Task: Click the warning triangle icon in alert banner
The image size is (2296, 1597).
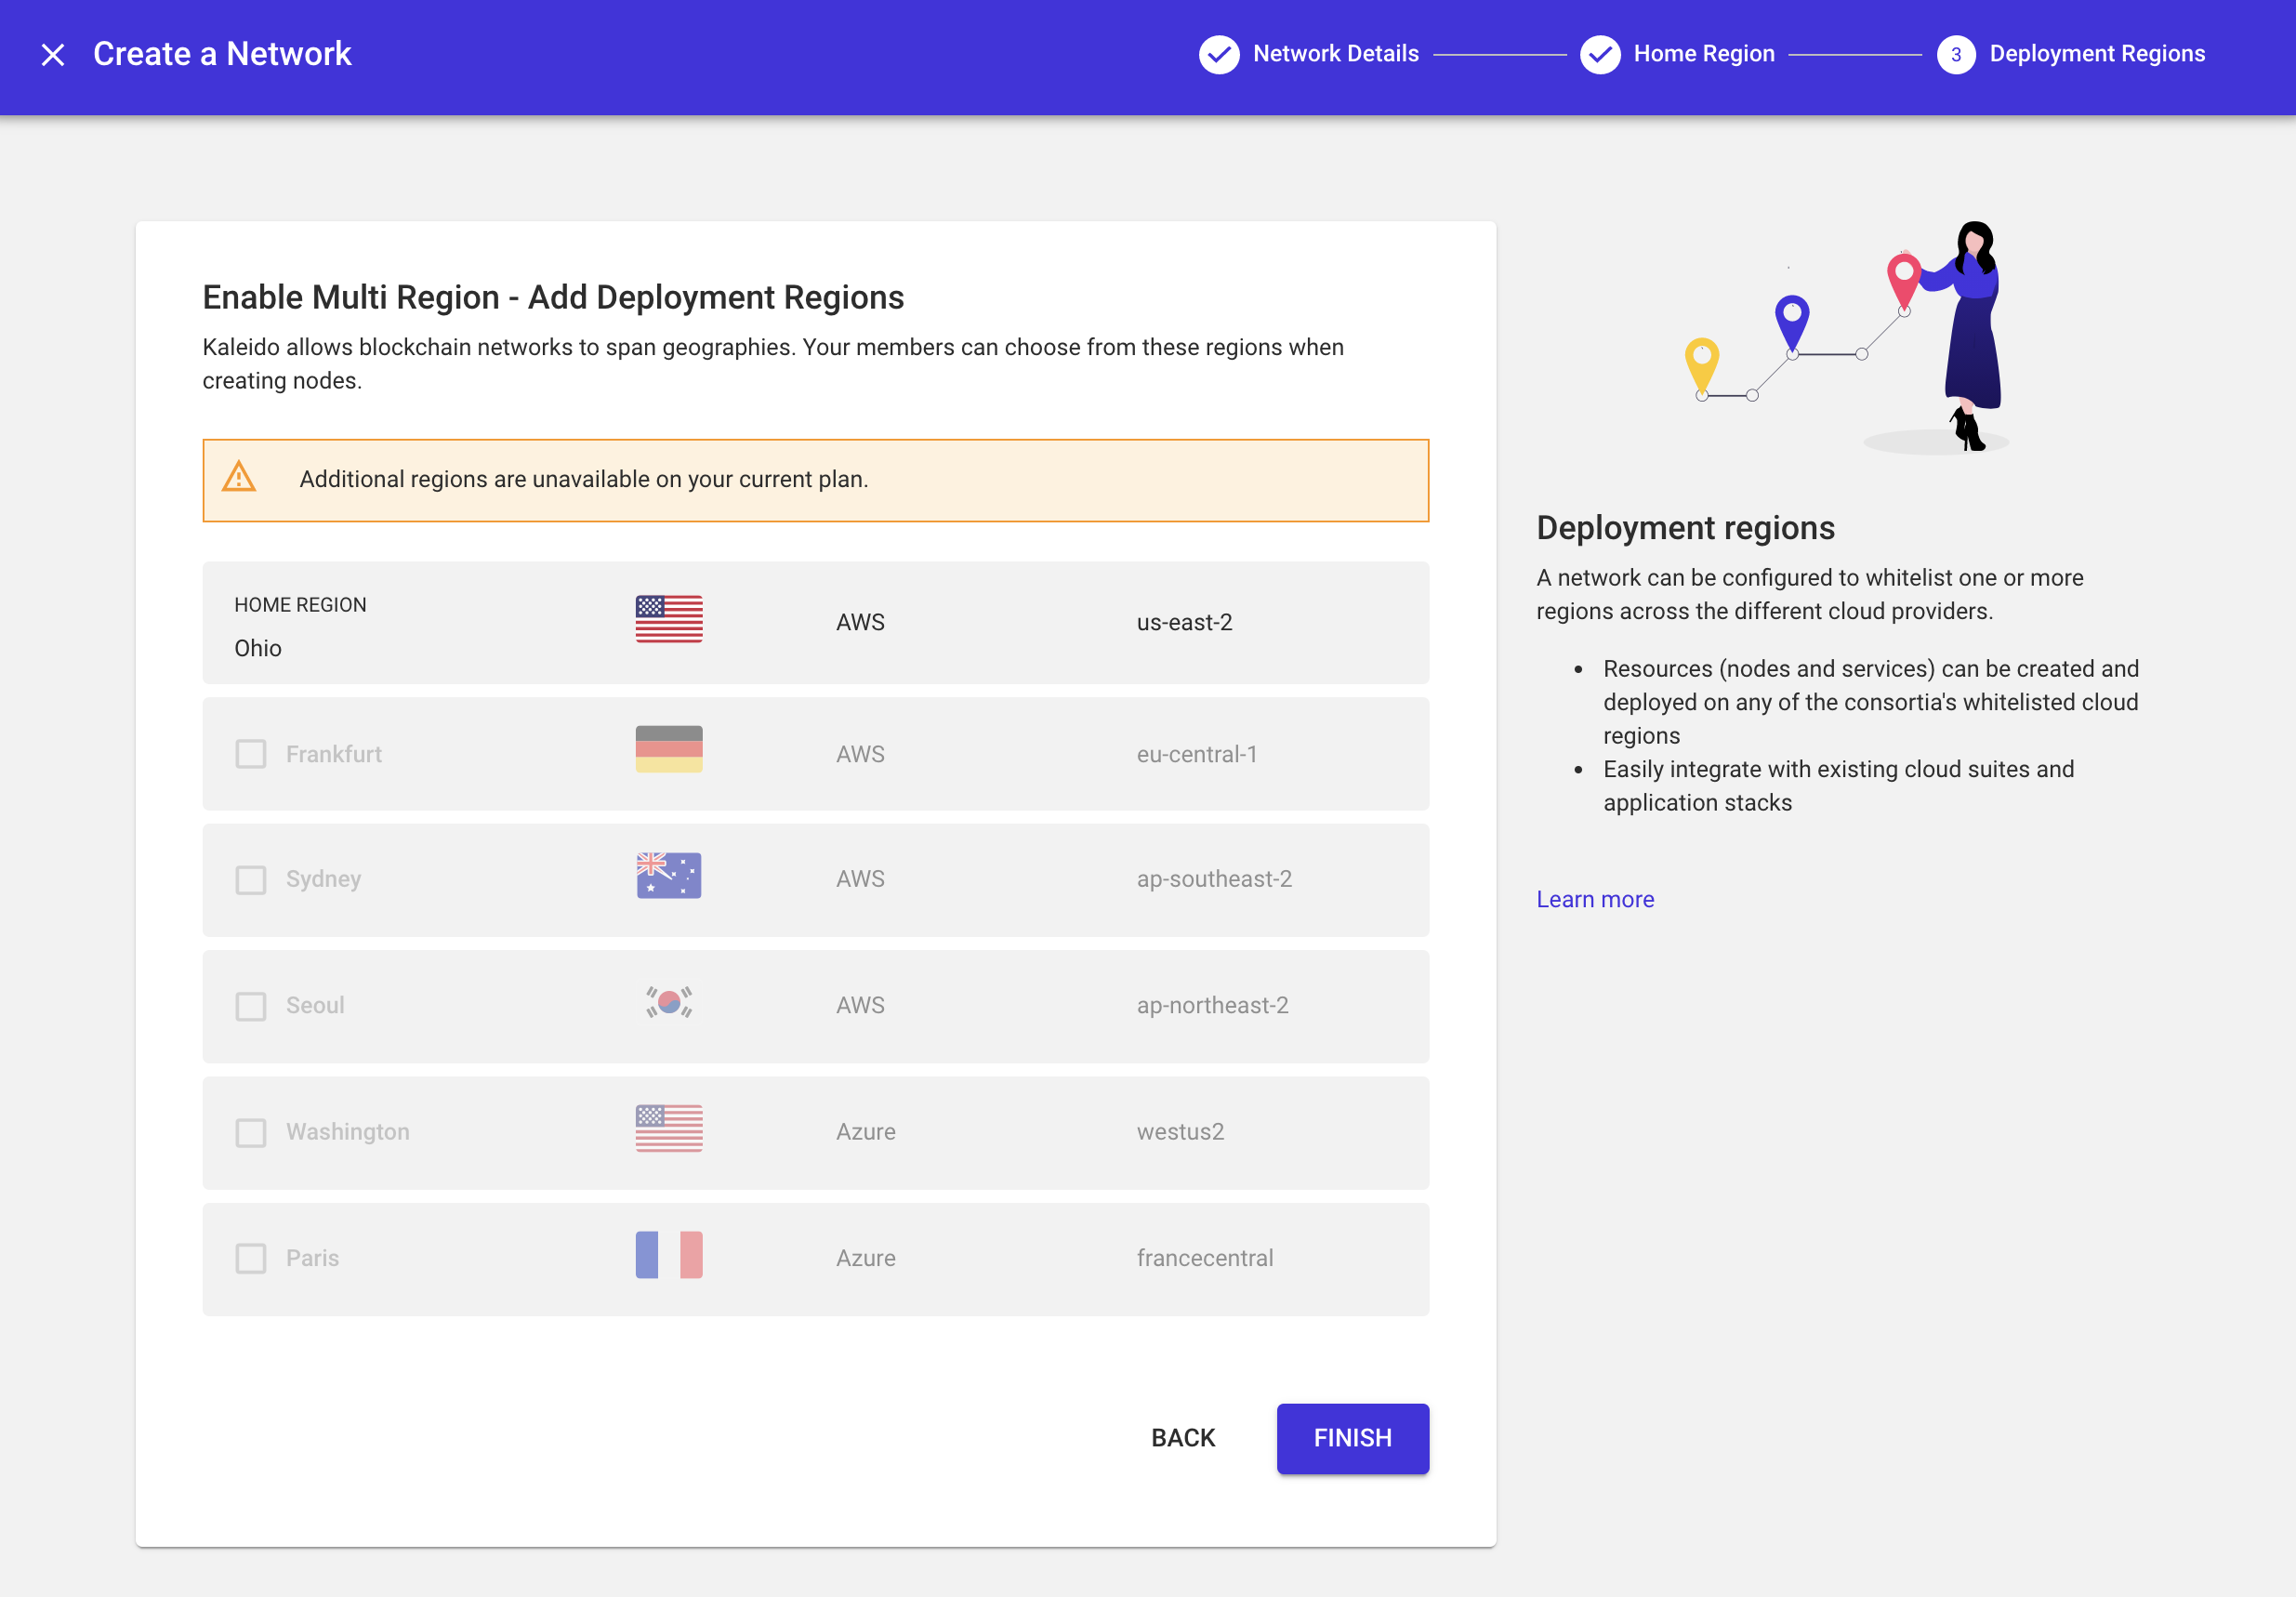Action: coord(241,478)
